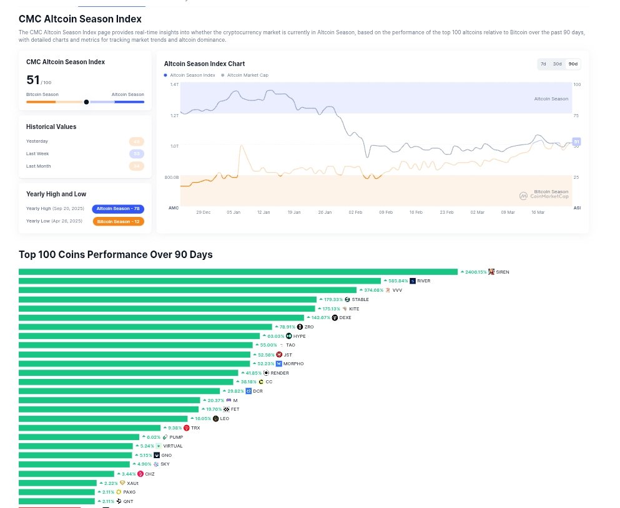Image resolution: width=620 pixels, height=508 pixels.
Task: Click the Bitcoin Season - 12 badge
Action: [119, 221]
